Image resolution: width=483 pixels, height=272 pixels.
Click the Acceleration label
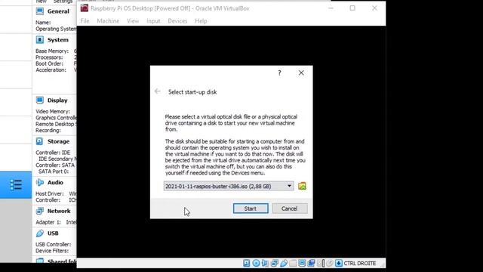[51, 70]
